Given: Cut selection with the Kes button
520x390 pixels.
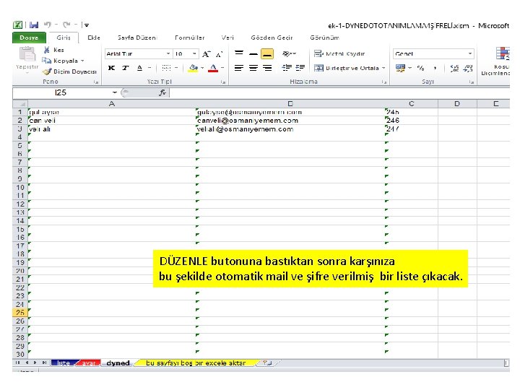Looking at the screenshot, I should coord(54,50).
